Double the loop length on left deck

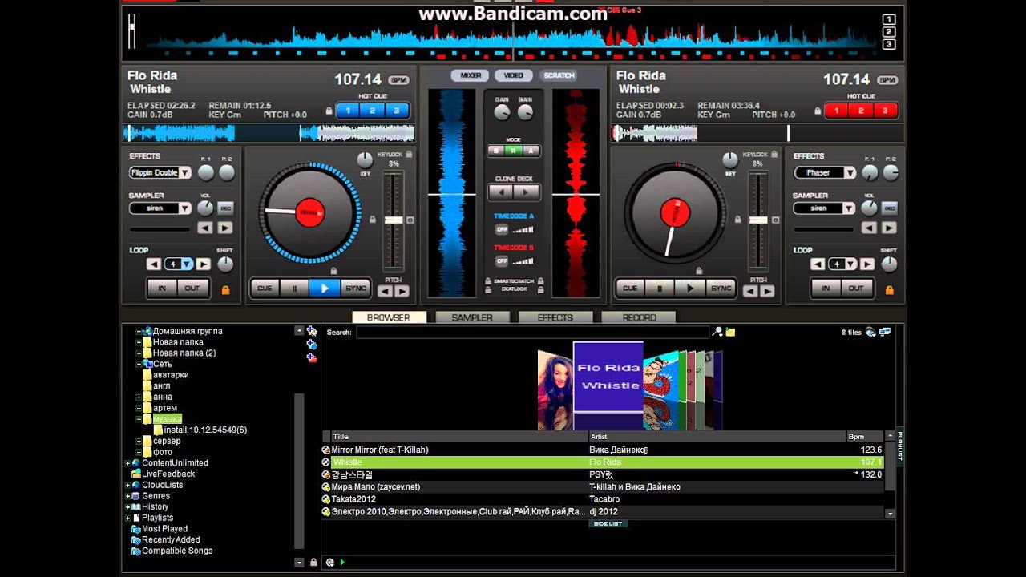click(x=203, y=264)
